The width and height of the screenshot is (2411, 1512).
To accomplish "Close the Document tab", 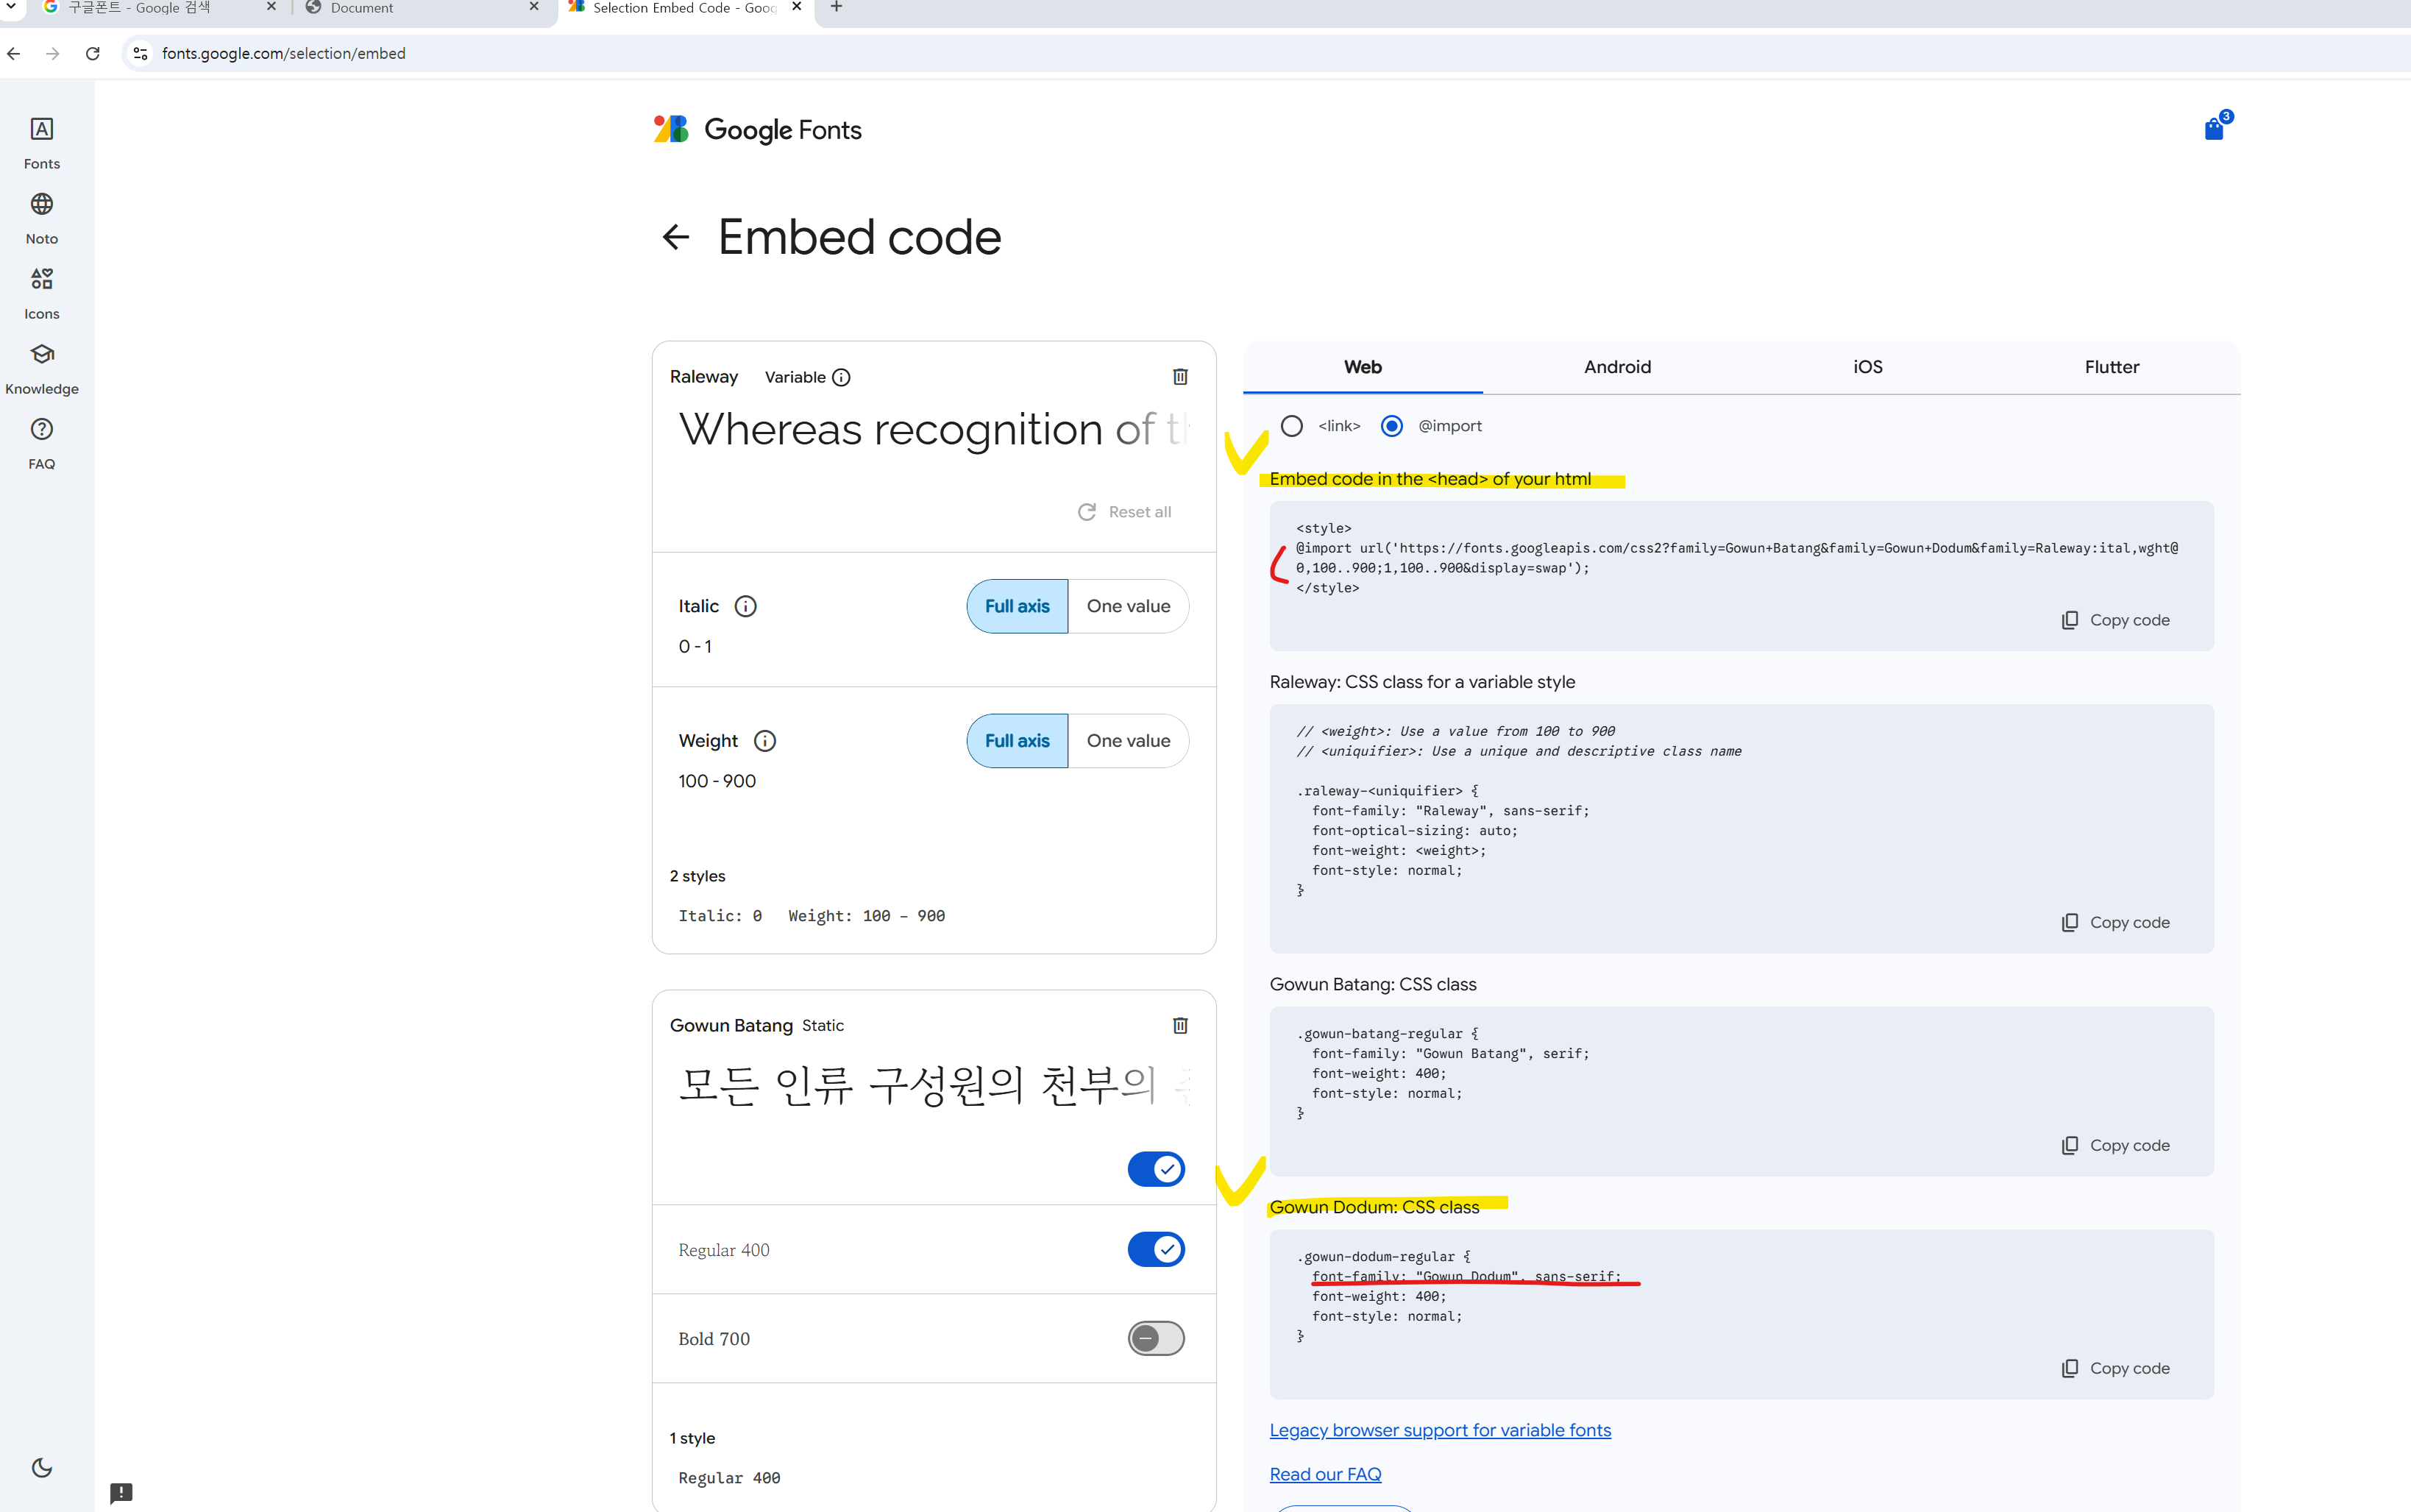I will point(534,7).
